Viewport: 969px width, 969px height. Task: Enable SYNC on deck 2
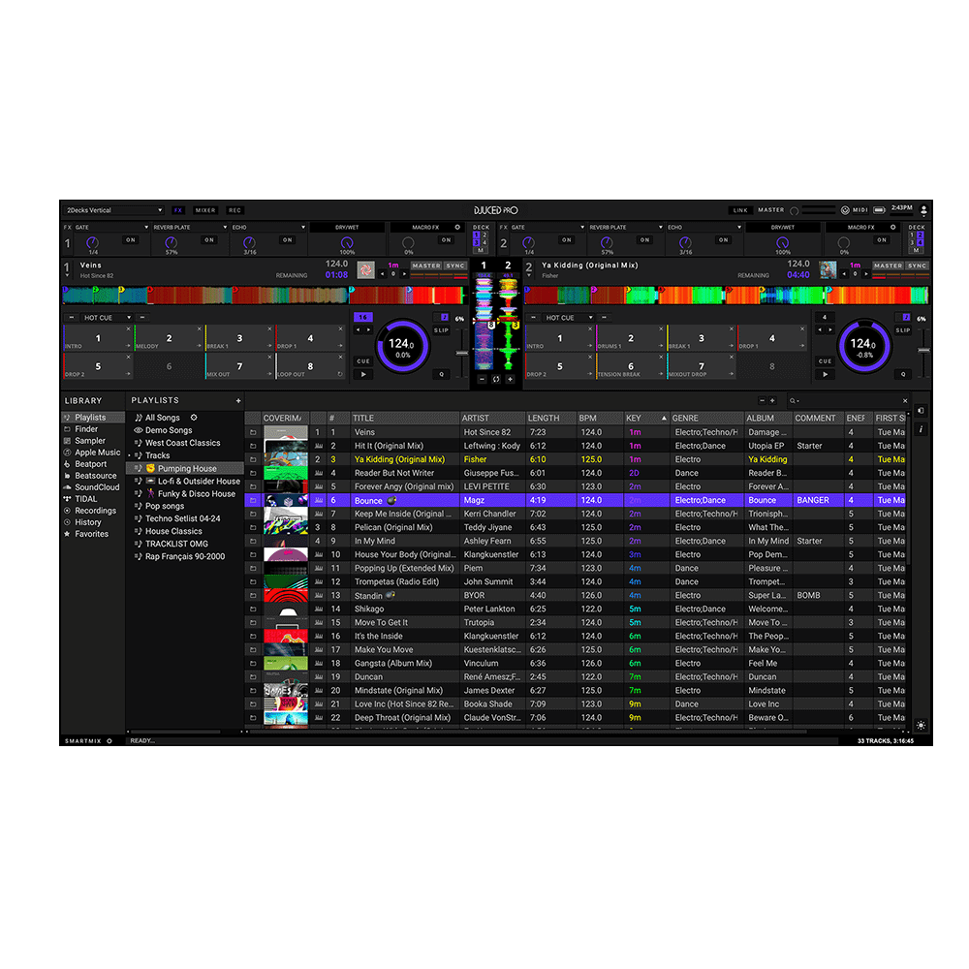pos(917,266)
